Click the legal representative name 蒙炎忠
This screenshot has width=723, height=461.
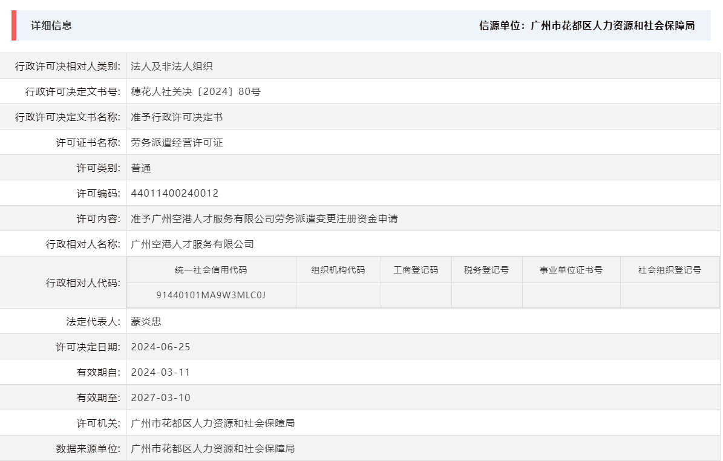pyautogui.click(x=145, y=321)
